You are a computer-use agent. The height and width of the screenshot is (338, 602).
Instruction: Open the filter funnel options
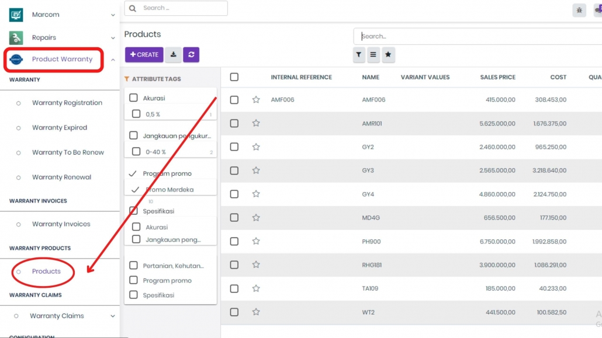359,55
